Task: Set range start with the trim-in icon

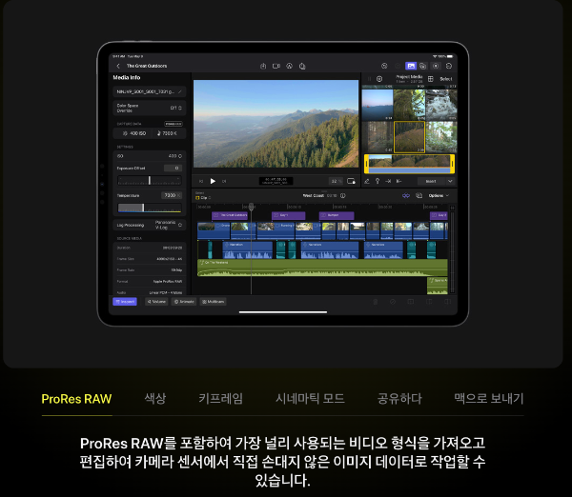Action: pyautogui.click(x=388, y=181)
